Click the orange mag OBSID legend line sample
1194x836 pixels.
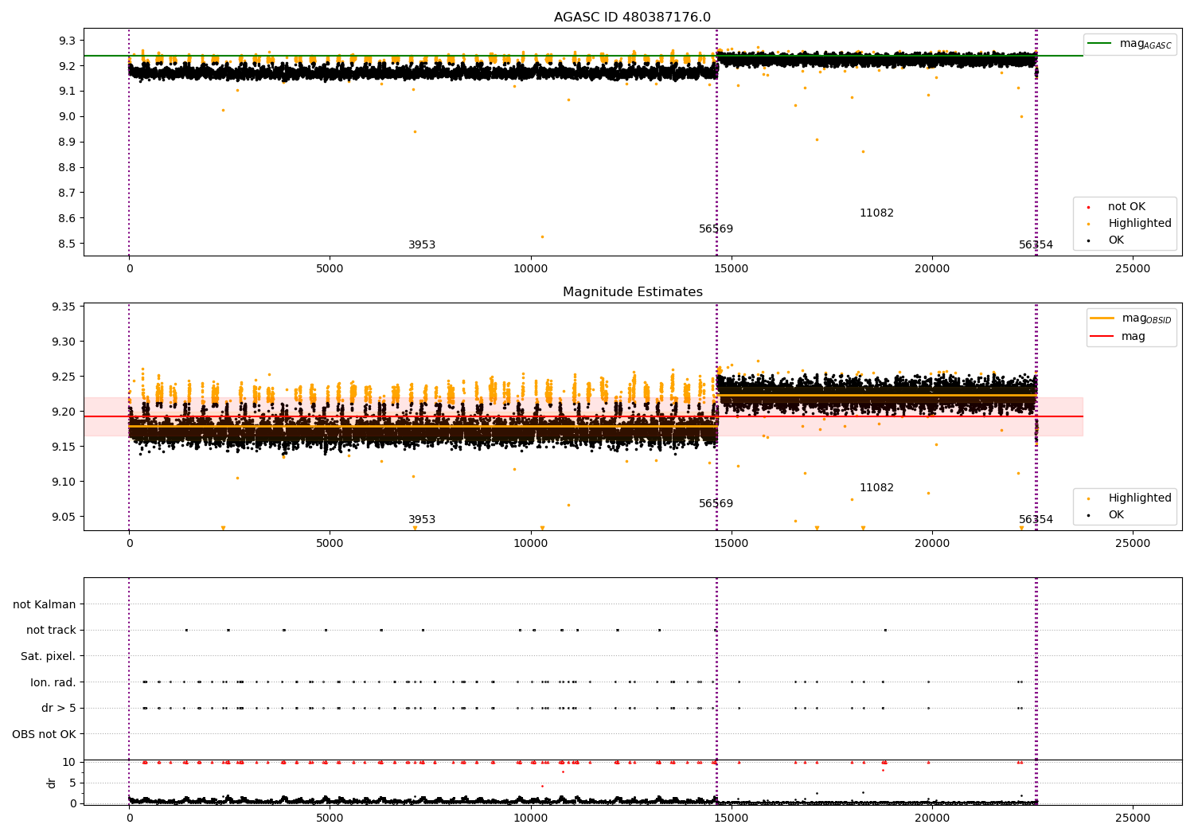coord(1102,318)
